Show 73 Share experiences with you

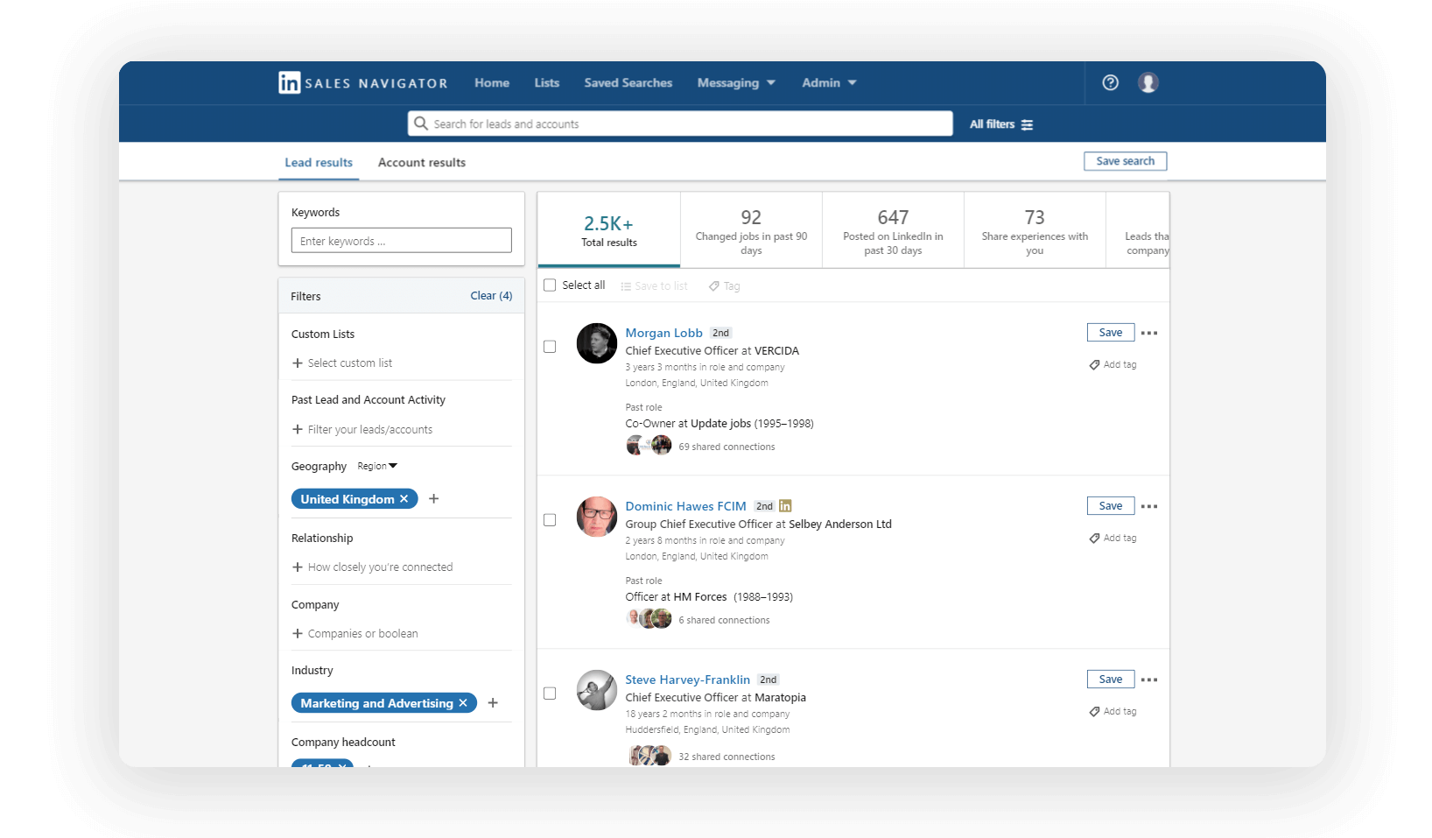(x=1035, y=230)
